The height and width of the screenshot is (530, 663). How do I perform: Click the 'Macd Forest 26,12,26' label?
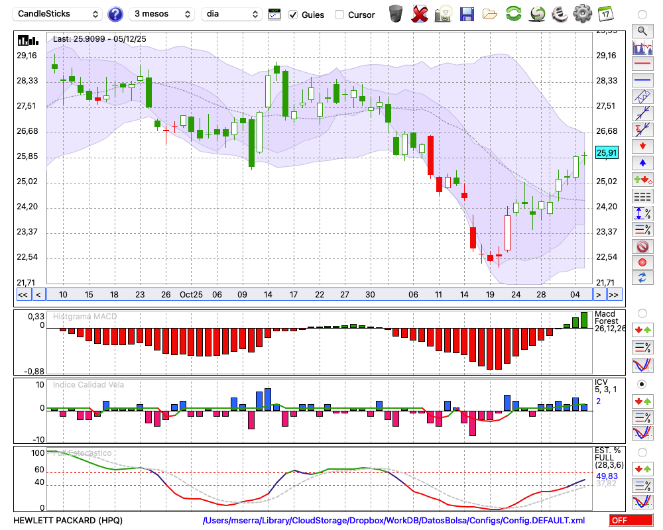(x=610, y=321)
